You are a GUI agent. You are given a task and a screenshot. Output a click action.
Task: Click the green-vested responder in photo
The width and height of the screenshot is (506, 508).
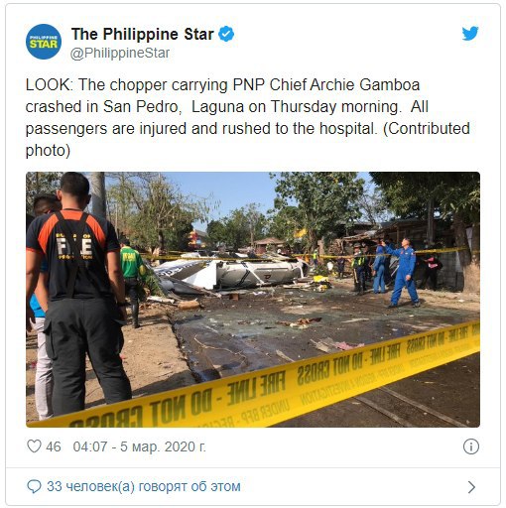click(x=132, y=282)
